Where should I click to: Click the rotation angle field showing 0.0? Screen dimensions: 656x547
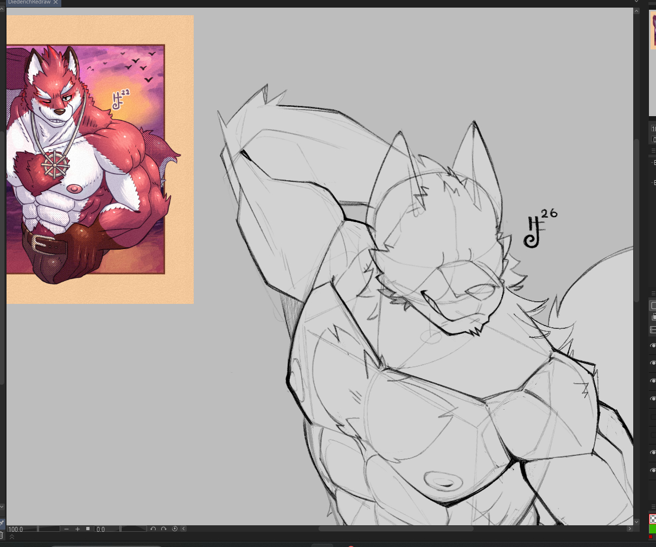coord(106,529)
